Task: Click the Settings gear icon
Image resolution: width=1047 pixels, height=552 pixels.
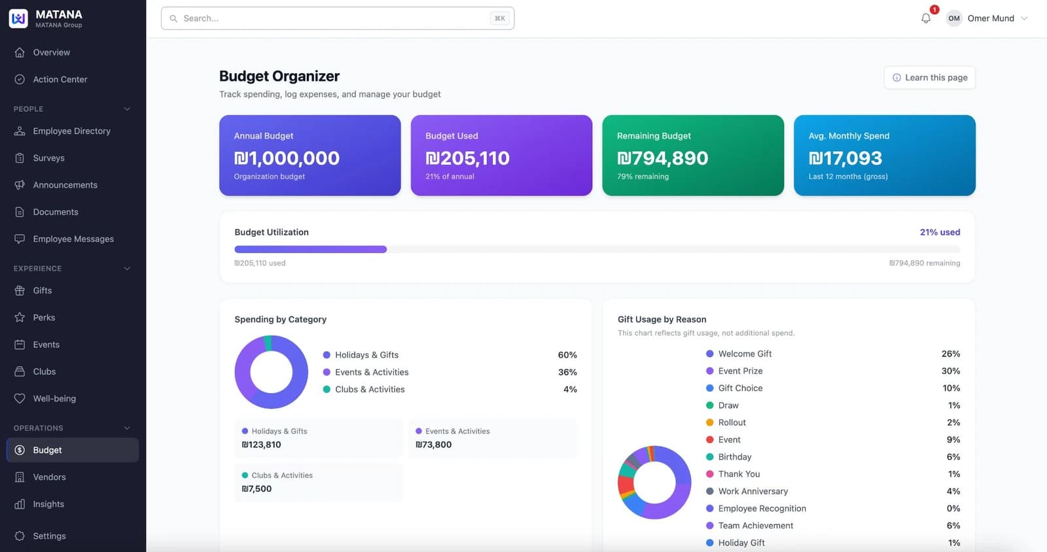Action: coord(20,536)
